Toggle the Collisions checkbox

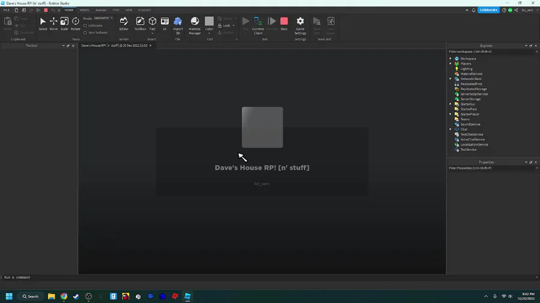85,25
